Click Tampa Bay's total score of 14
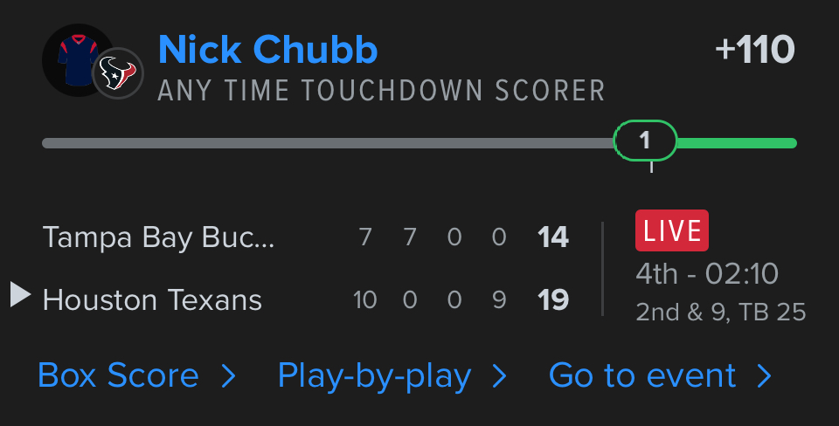The width and height of the screenshot is (839, 426). (553, 237)
